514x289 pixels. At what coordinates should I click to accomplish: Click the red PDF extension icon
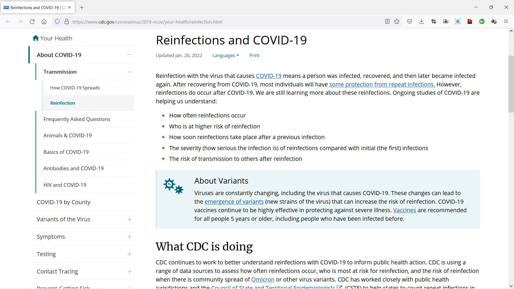pyautogui.click(x=470, y=22)
